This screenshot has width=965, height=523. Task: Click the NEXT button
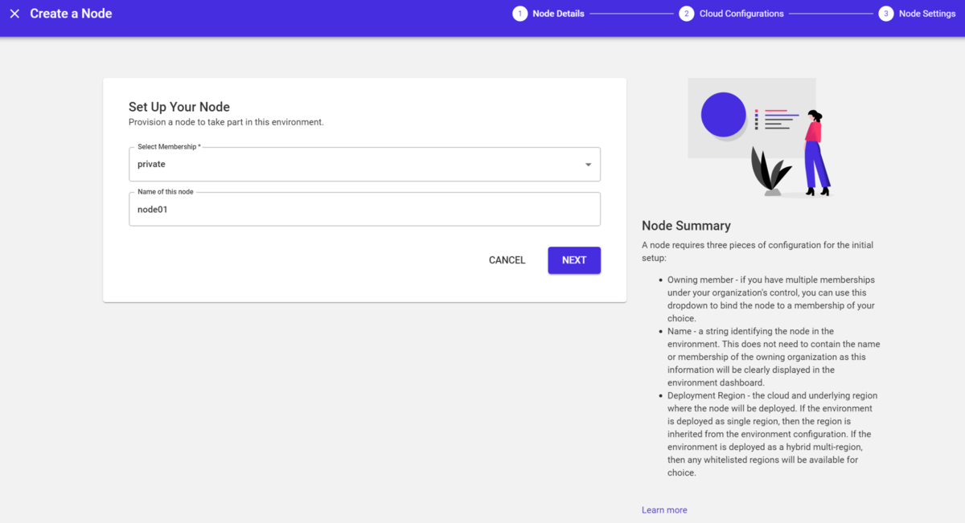pos(574,260)
